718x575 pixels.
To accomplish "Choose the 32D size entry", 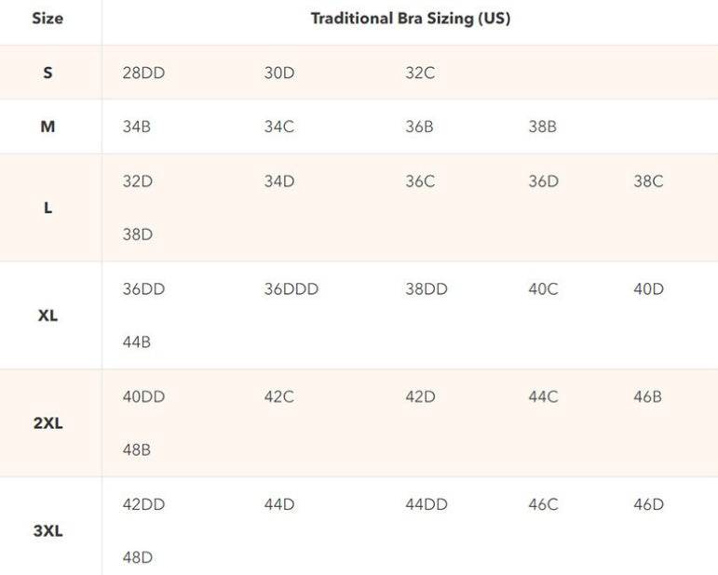I will 137,181.
